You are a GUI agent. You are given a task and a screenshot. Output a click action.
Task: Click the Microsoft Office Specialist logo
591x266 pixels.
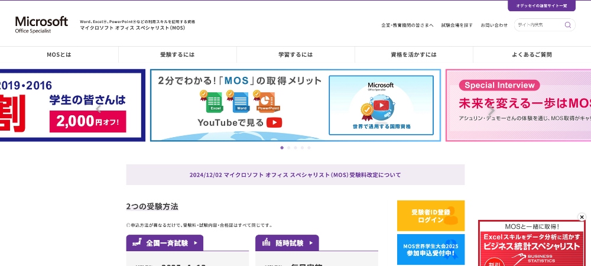pyautogui.click(x=41, y=24)
